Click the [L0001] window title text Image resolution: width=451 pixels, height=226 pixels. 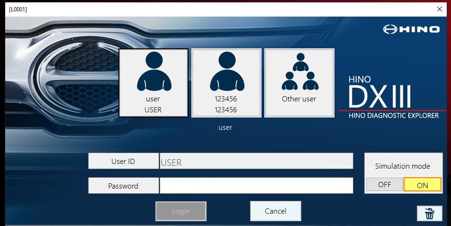point(18,9)
